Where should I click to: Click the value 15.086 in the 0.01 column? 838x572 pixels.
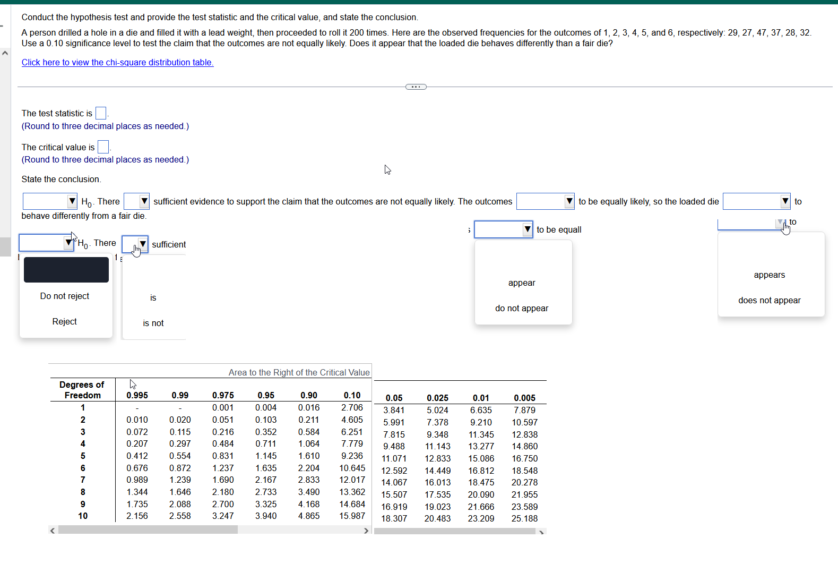[481, 458]
